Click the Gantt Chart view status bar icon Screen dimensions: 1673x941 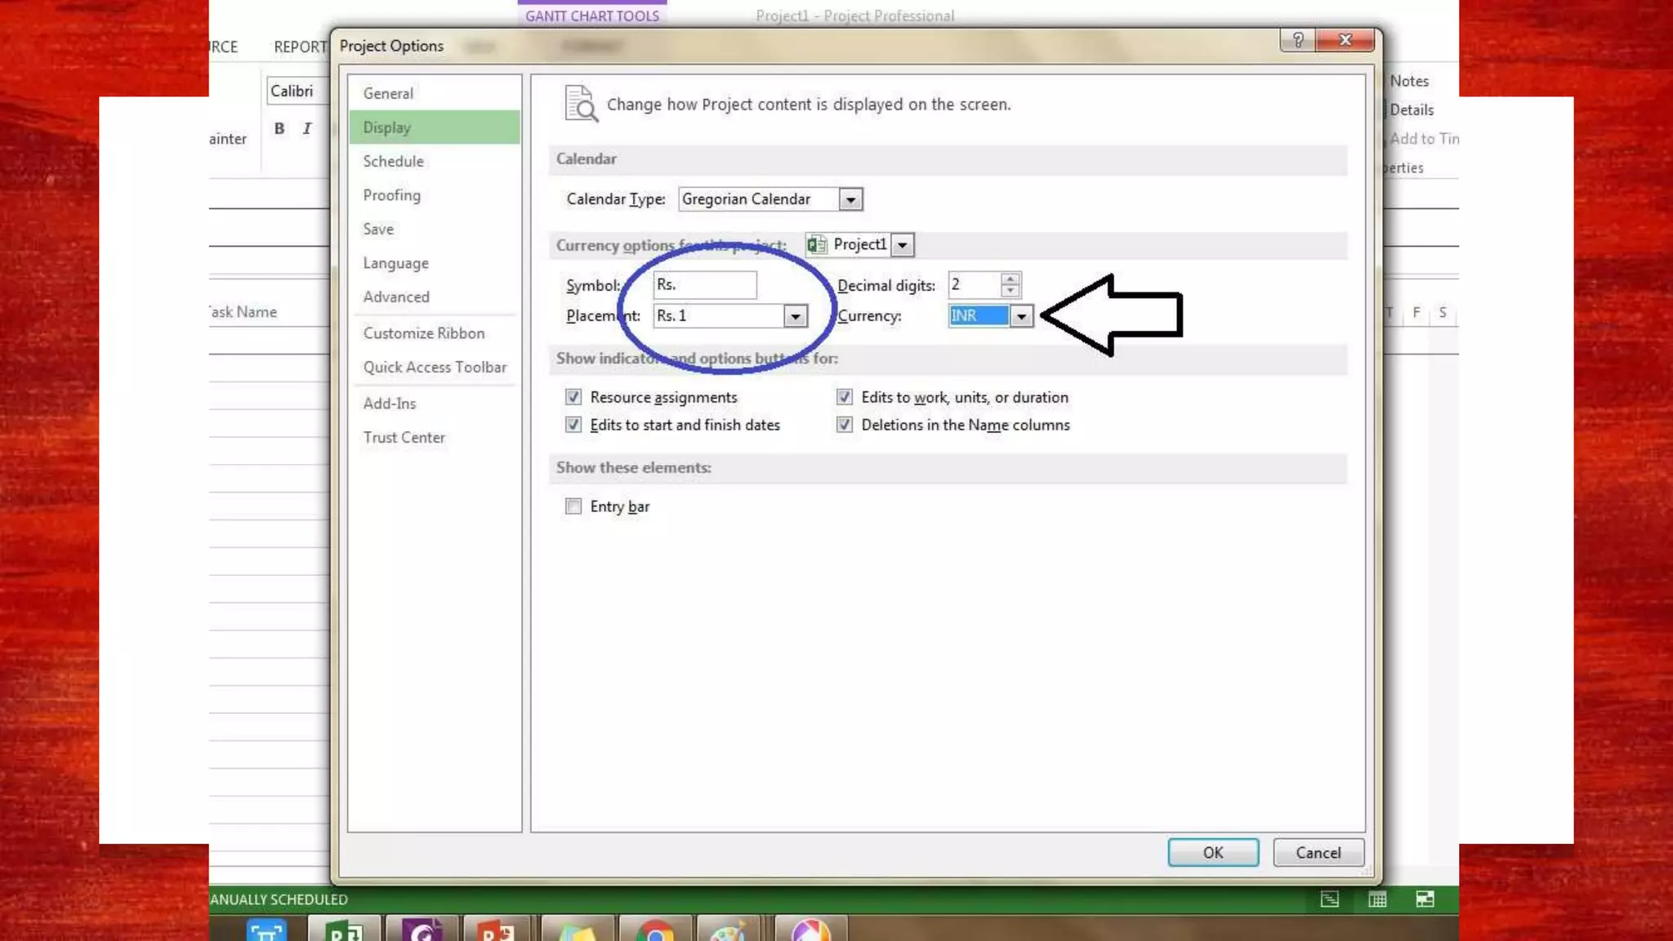(x=1329, y=899)
